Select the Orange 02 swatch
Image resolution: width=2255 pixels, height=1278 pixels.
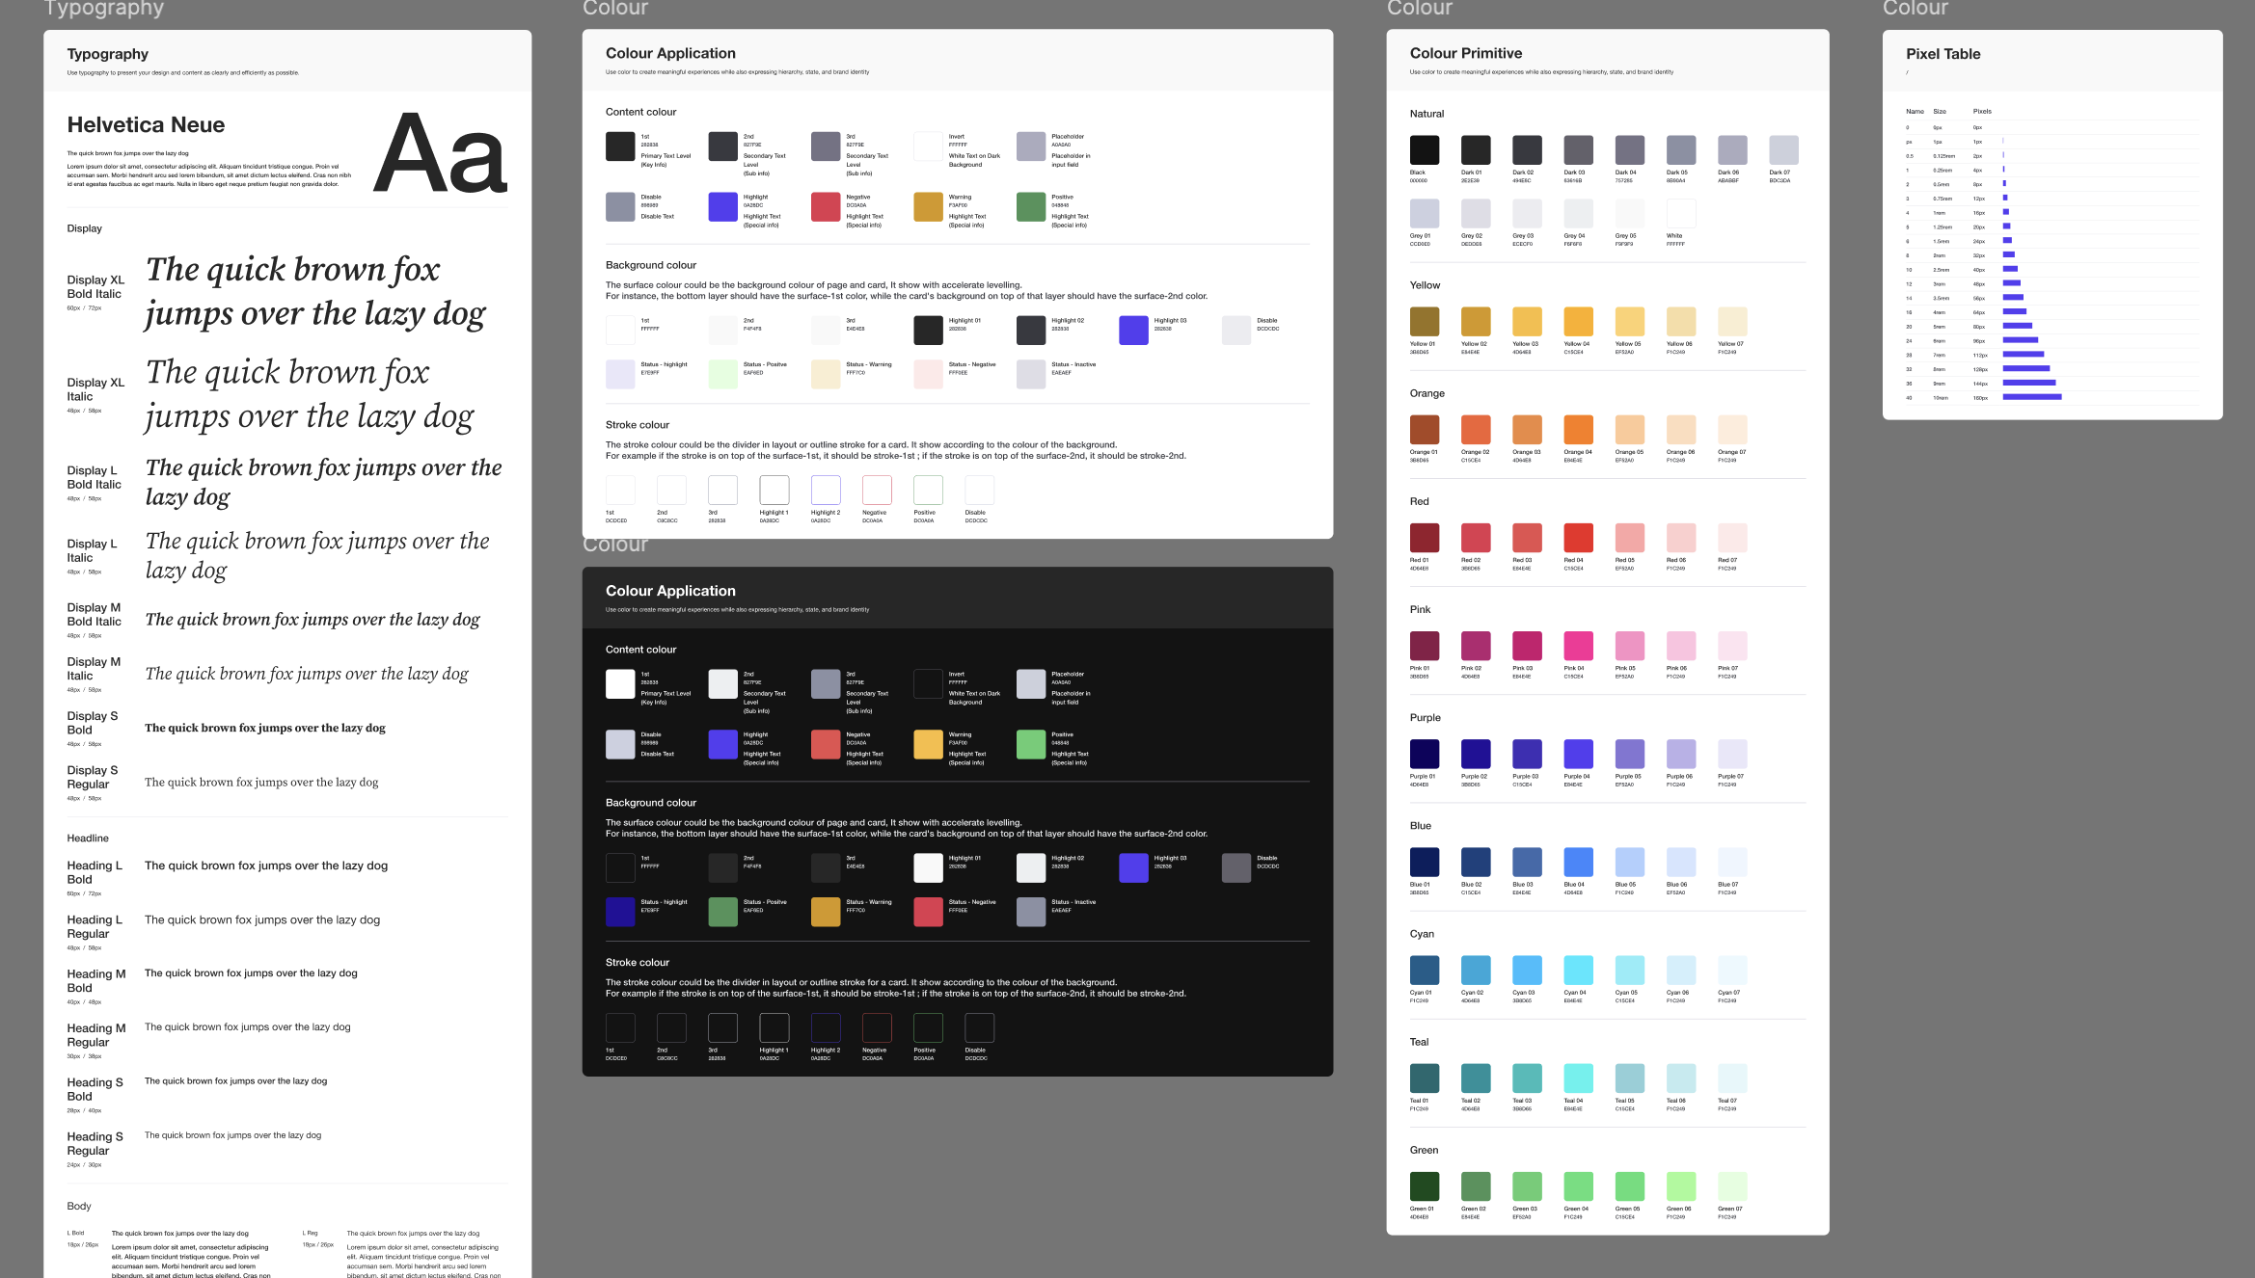click(1476, 430)
